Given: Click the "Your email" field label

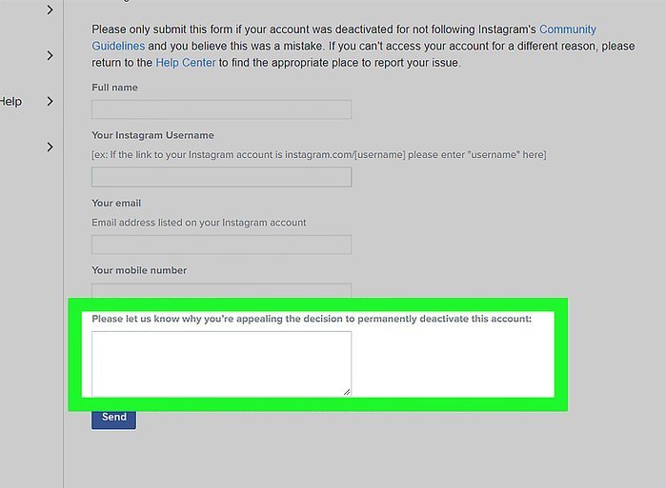Looking at the screenshot, I should [116, 203].
